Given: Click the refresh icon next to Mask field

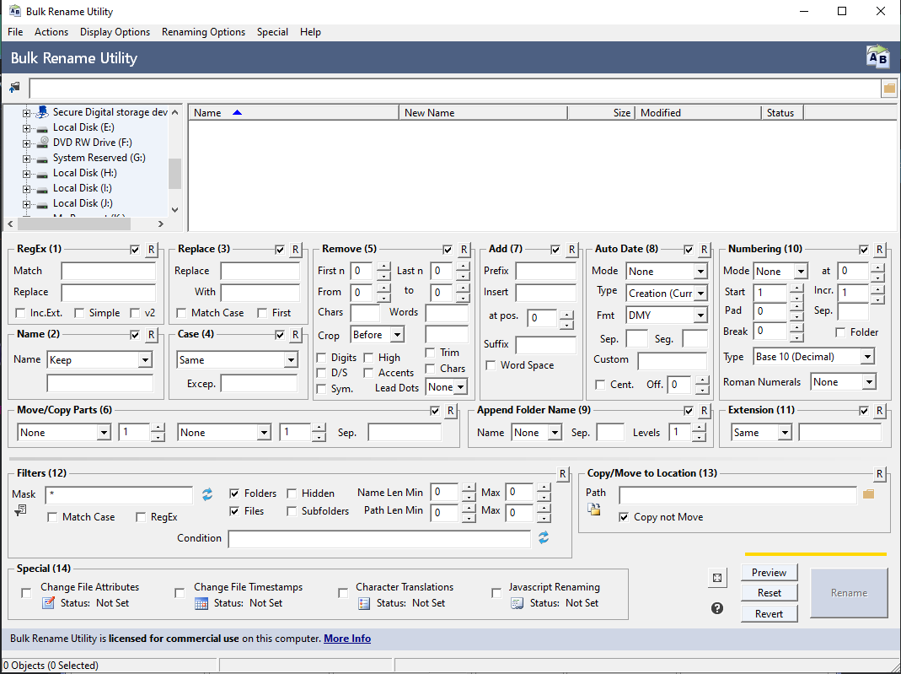Looking at the screenshot, I should (x=207, y=494).
